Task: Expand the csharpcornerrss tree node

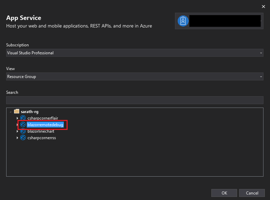Action: (17, 138)
